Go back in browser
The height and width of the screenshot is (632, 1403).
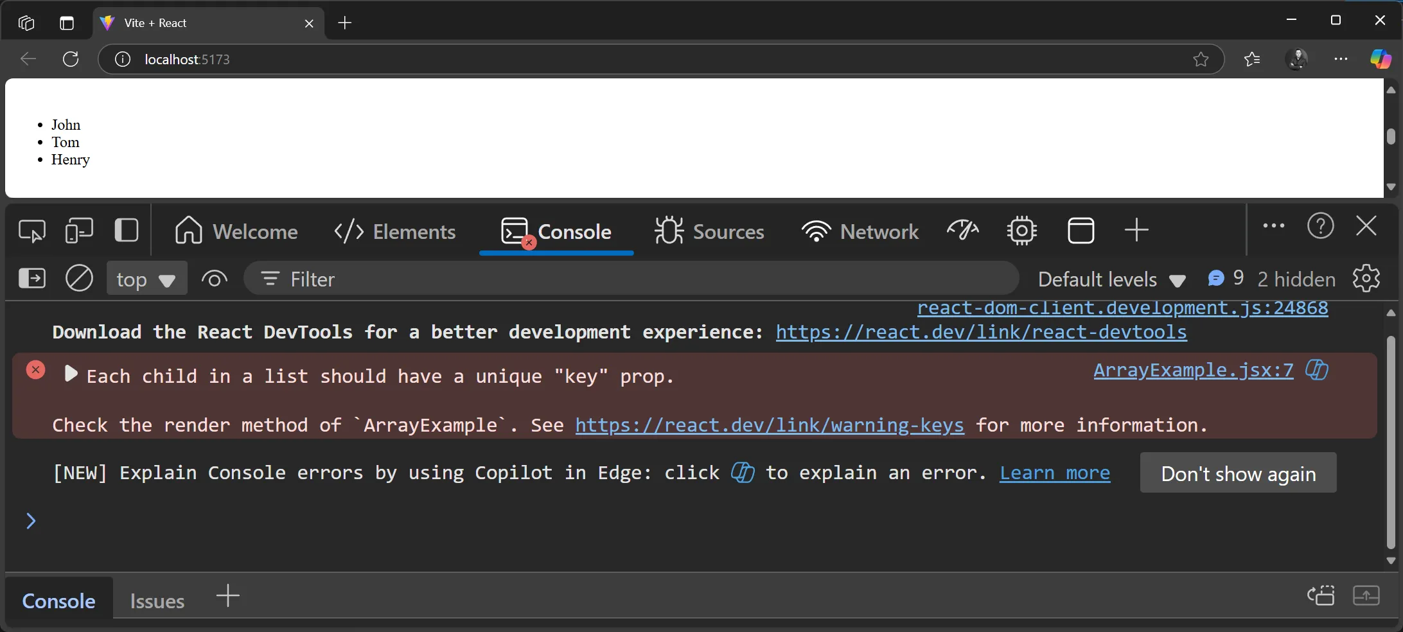coord(28,59)
